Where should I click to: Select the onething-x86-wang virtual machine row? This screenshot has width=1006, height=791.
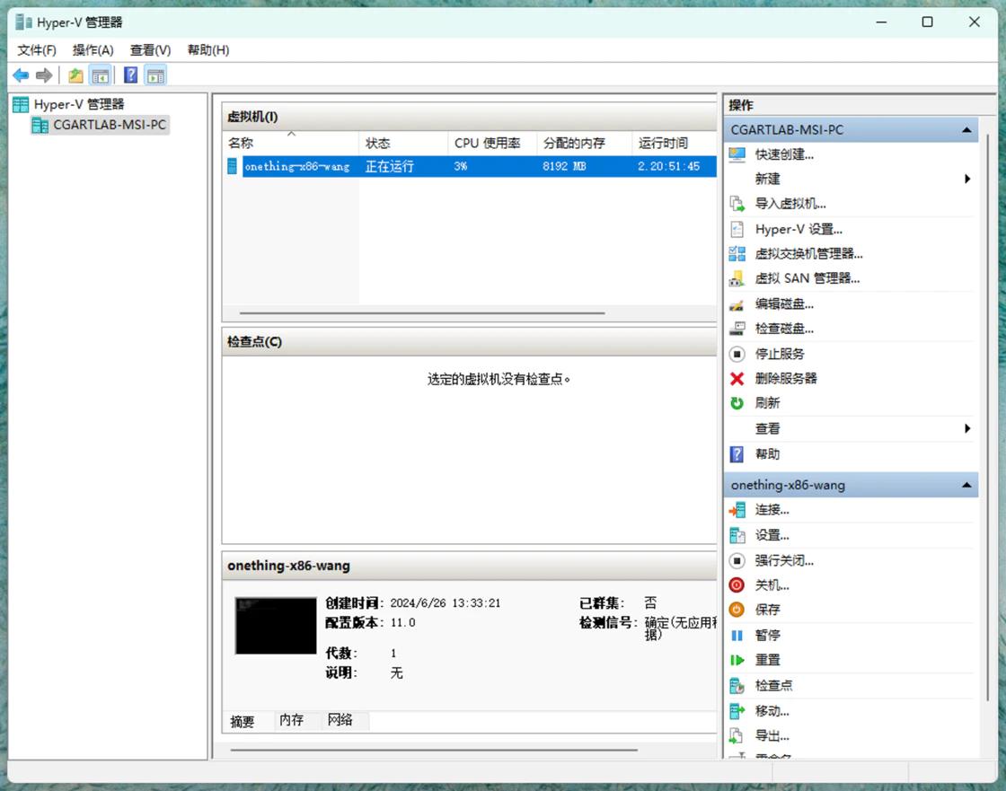(x=472, y=167)
